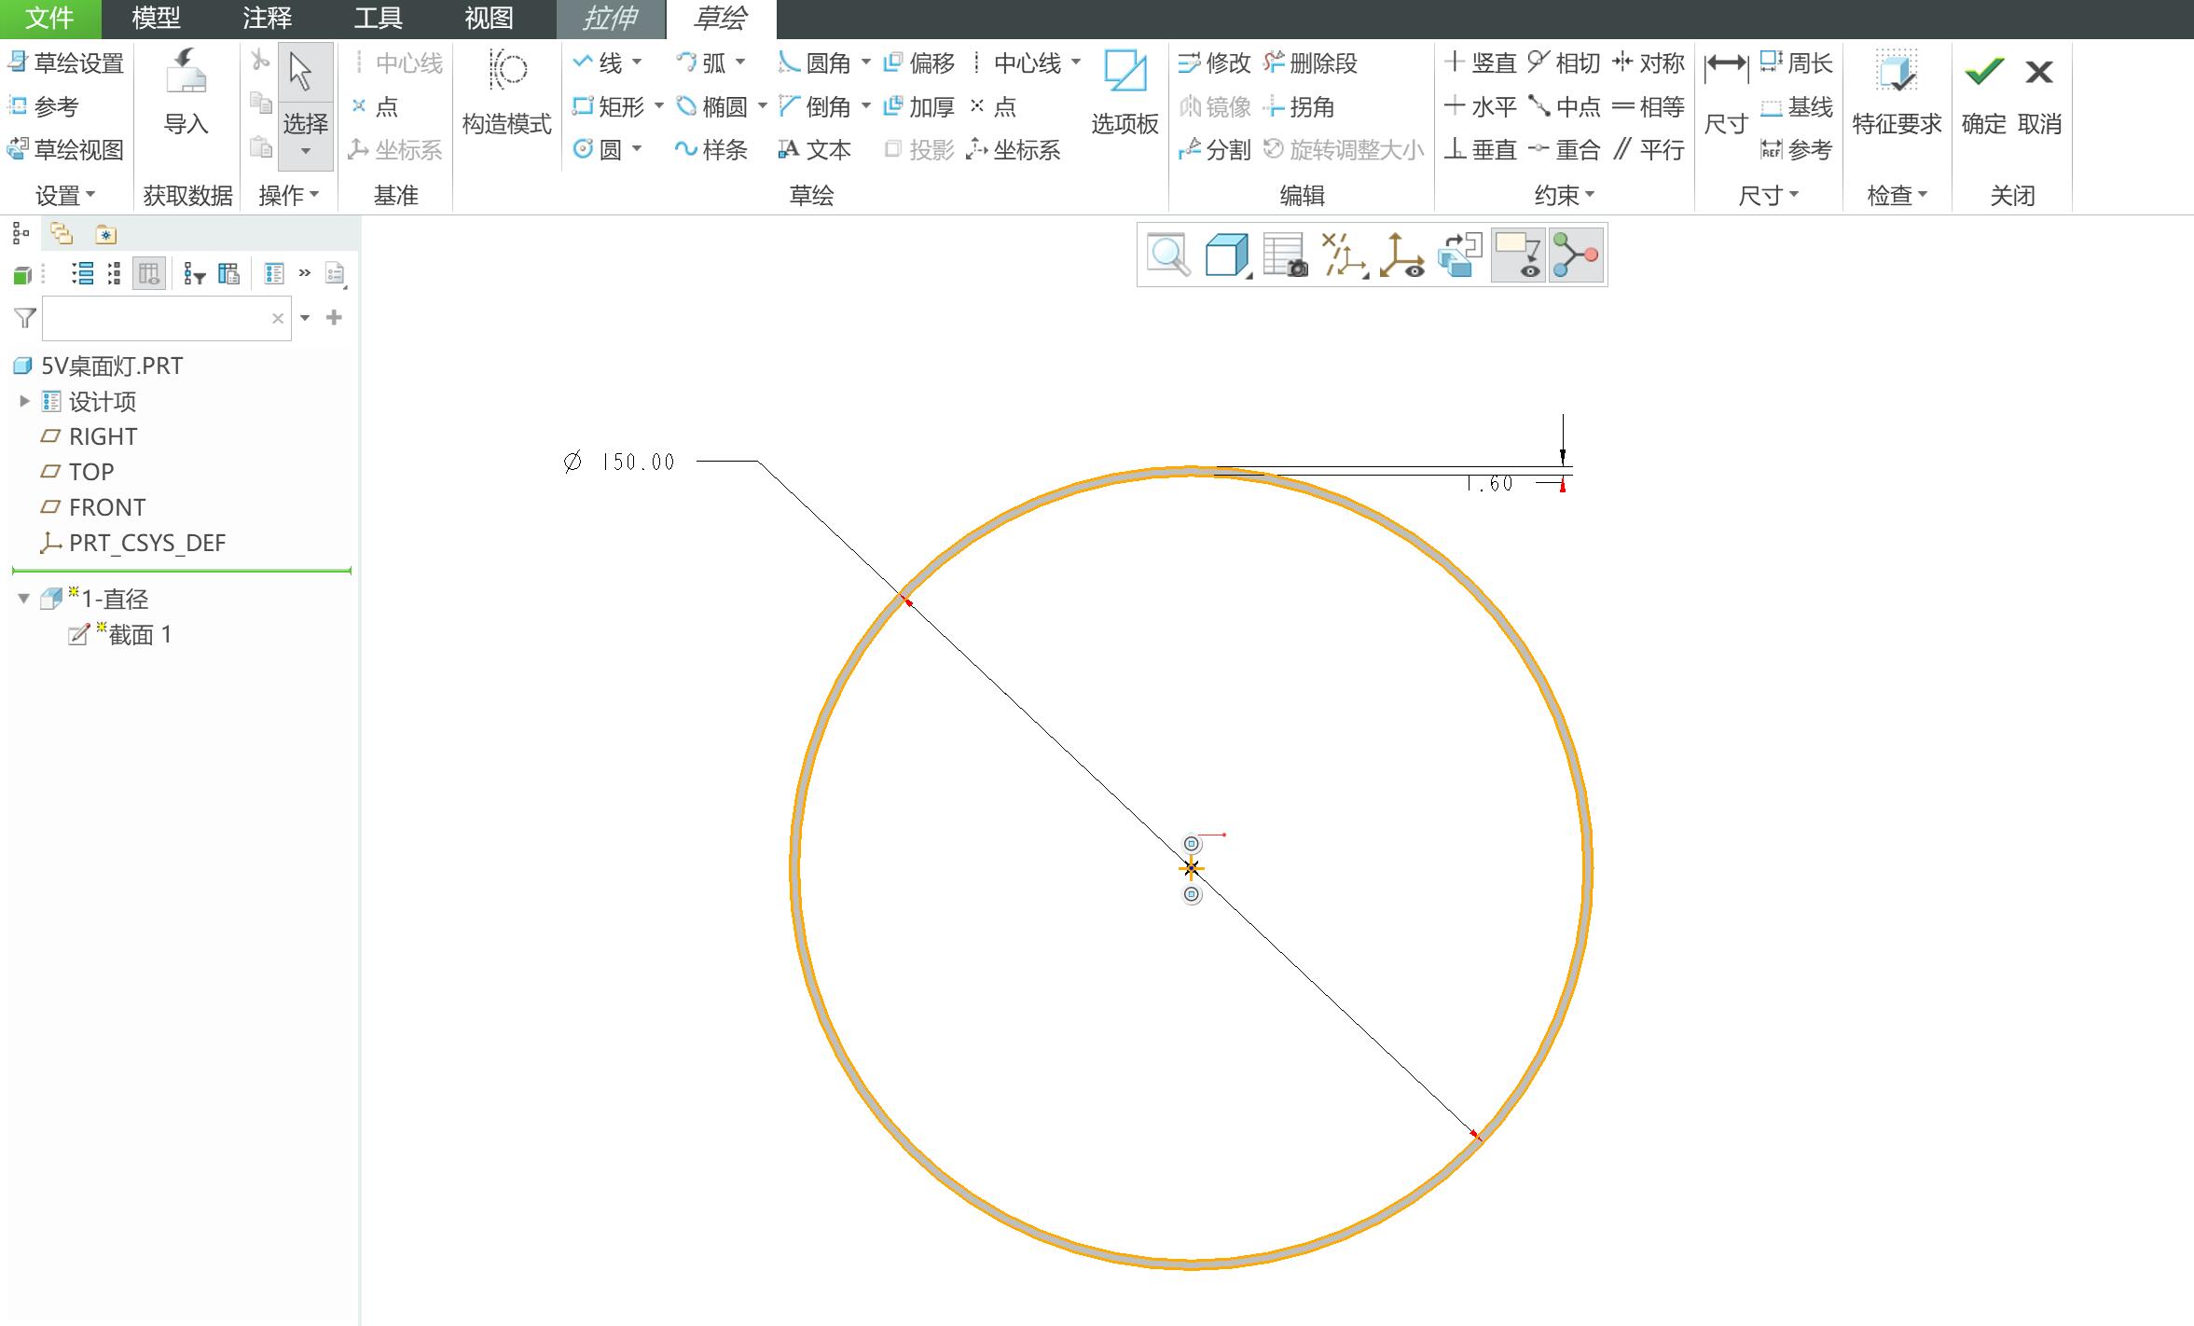Switch to the 注释 annotate tab
2194x1326 pixels.
click(x=267, y=18)
